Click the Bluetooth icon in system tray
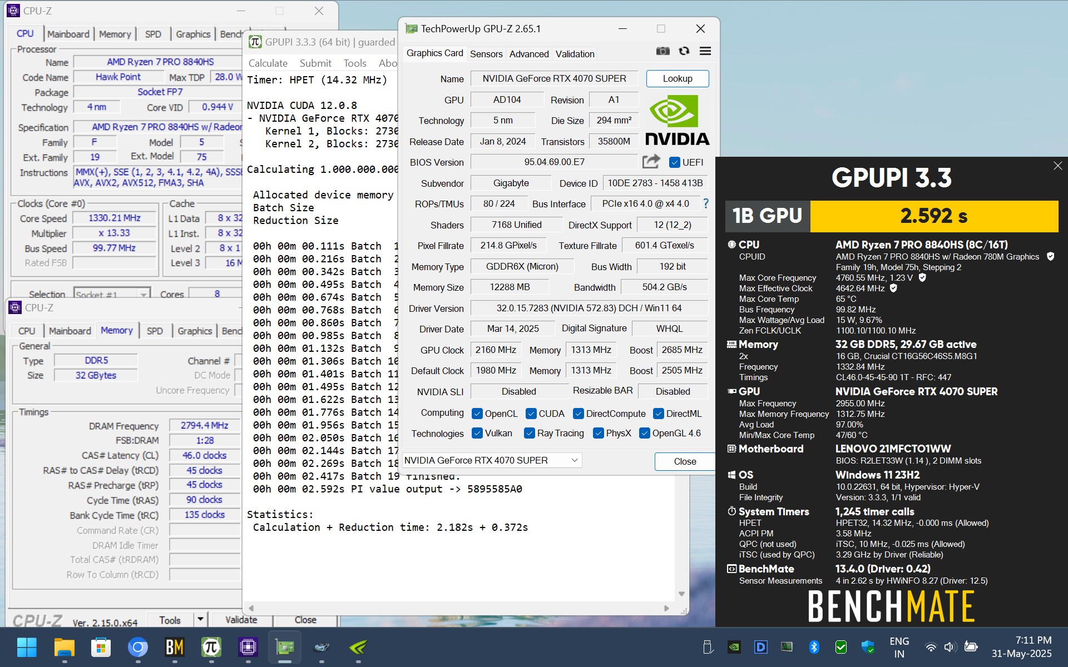 pos(814,647)
